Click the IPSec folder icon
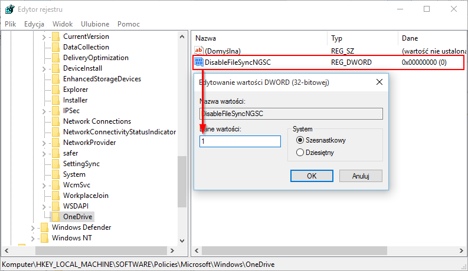 [55, 111]
